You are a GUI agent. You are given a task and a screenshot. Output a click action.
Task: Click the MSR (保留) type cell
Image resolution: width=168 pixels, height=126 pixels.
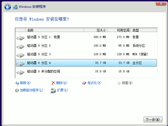coord(140,54)
